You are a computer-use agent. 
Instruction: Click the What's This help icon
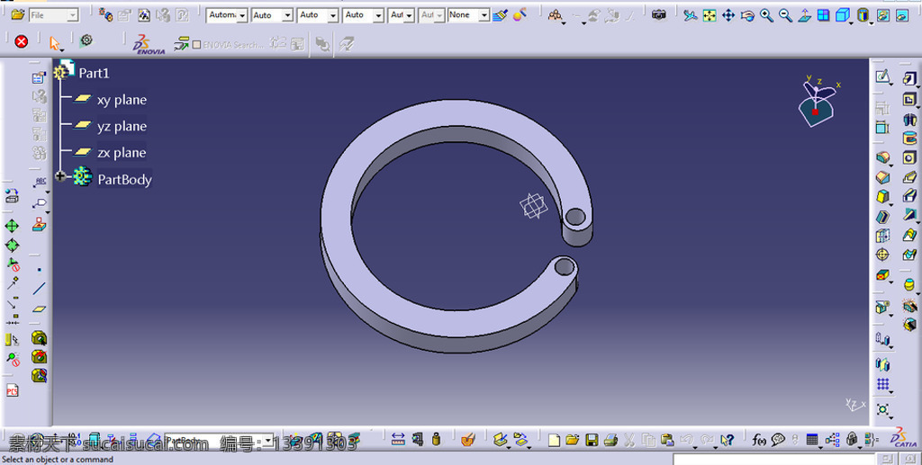[x=727, y=440]
